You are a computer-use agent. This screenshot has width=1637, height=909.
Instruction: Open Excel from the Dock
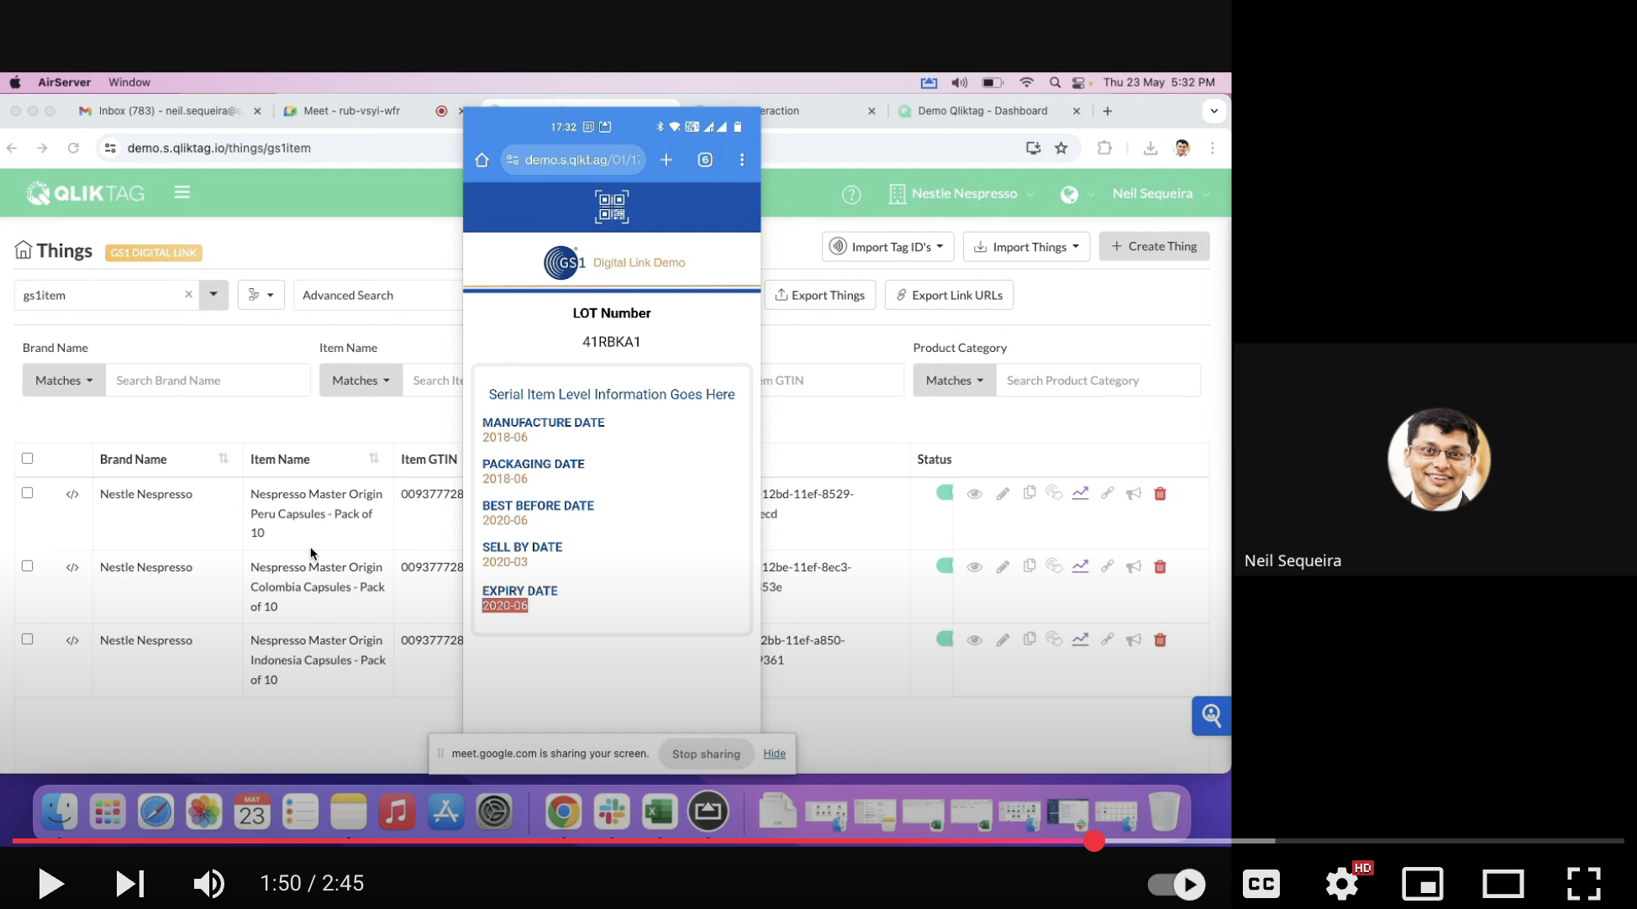[660, 812]
